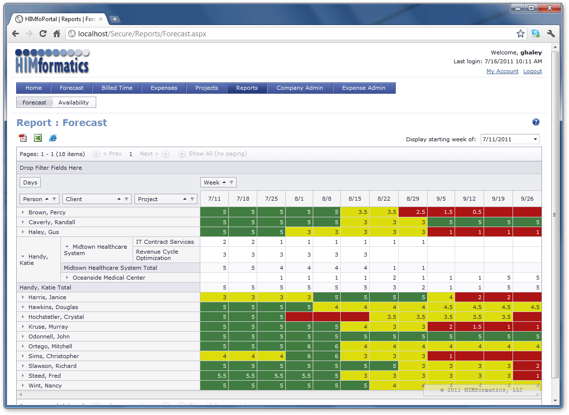Export the forecast report to Excel
569x415 pixels.
[x=38, y=138]
